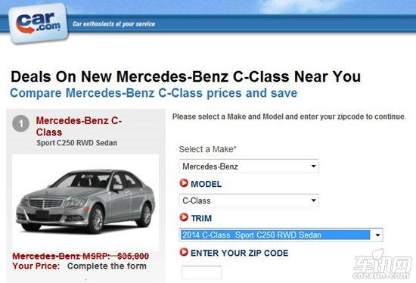Open the trim dropdown showing 2014 C-Class Sport

pyautogui.click(x=281, y=235)
